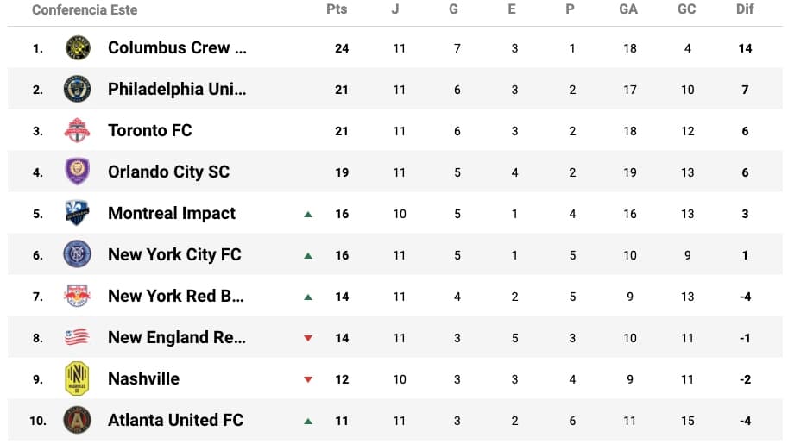Click the Orlando City SC crest
Image resolution: width=788 pixels, height=444 pixels.
[78, 172]
